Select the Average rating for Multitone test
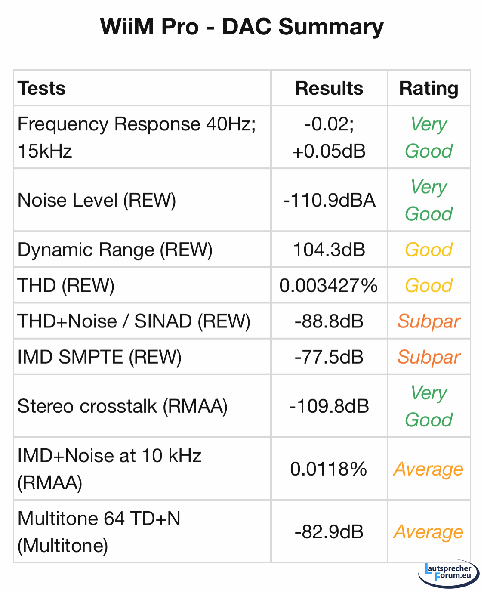This screenshot has width=484, height=593. pyautogui.click(x=429, y=532)
